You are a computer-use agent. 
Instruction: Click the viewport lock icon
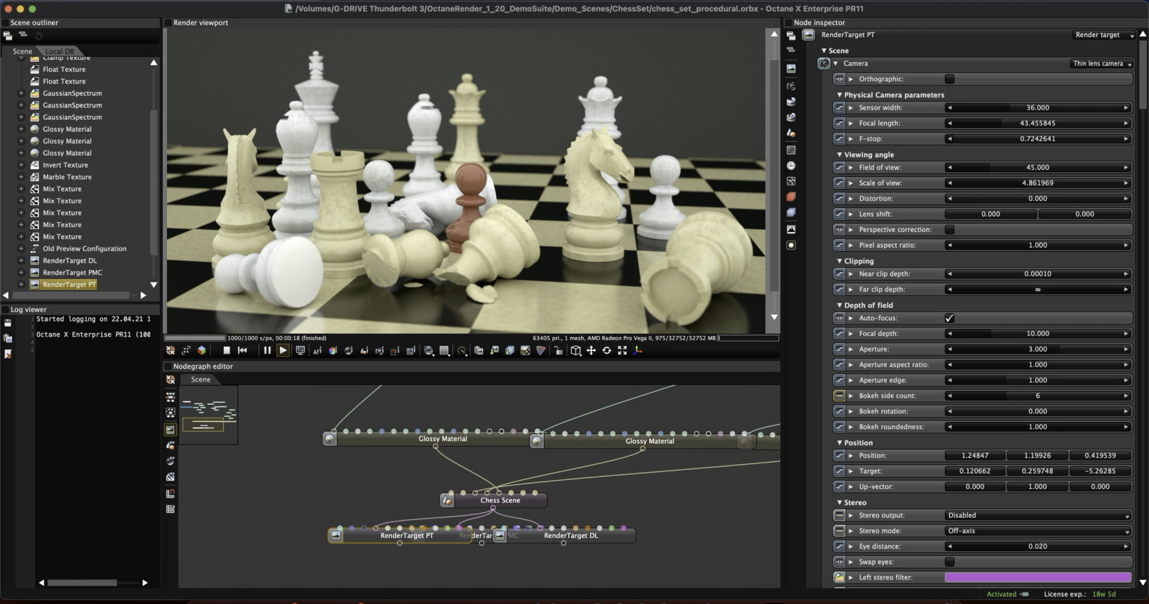click(558, 351)
